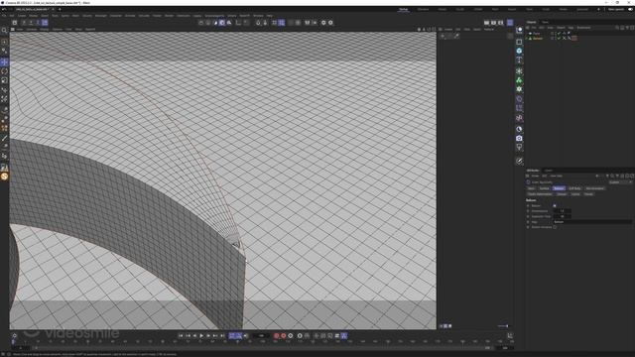The image size is (635, 357).
Task: Click the cyan Subdivision Surface generator icon
Action: tap(519, 51)
